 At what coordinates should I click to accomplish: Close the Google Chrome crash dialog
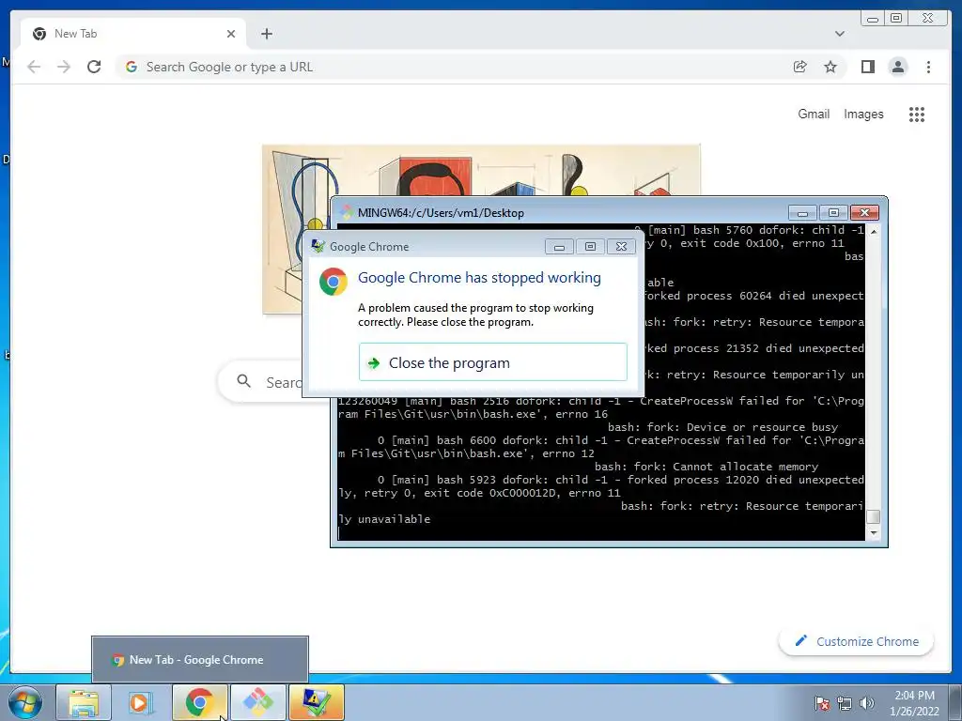coord(621,247)
